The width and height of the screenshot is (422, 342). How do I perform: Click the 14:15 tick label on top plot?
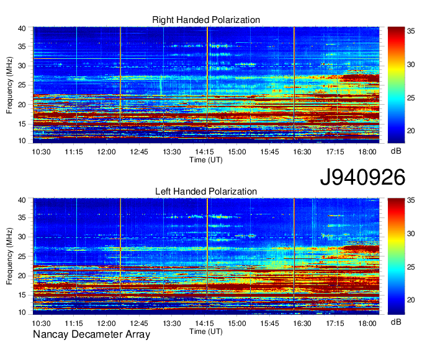204,152
